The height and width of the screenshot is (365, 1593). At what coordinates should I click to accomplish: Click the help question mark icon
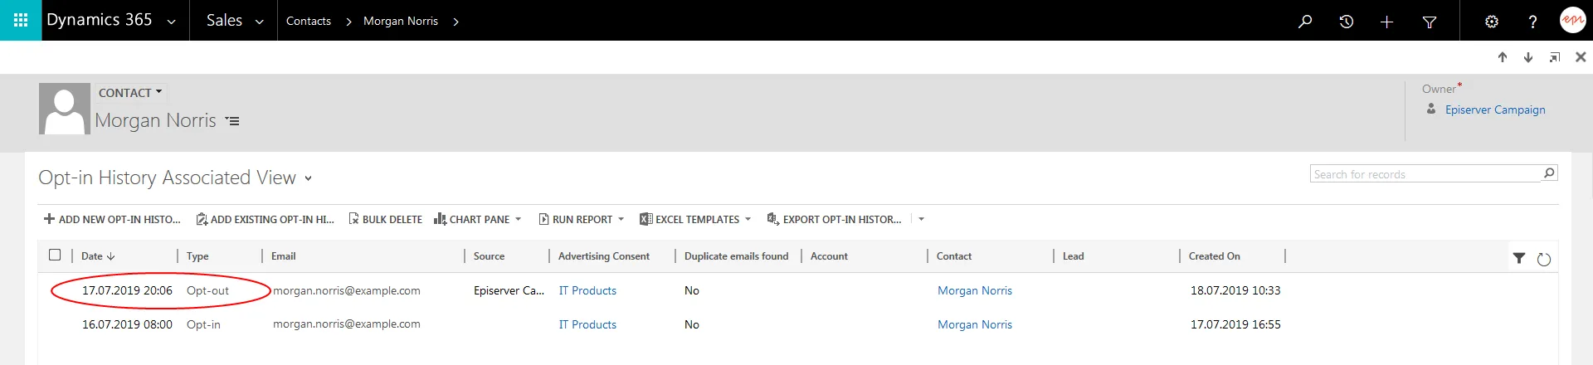(x=1532, y=22)
